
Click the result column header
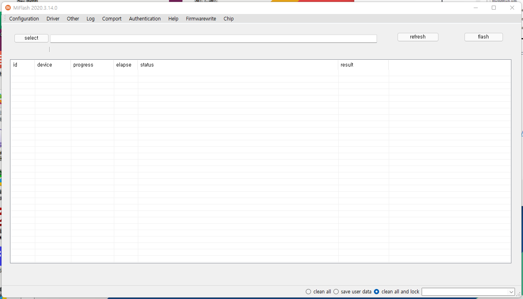[363, 65]
